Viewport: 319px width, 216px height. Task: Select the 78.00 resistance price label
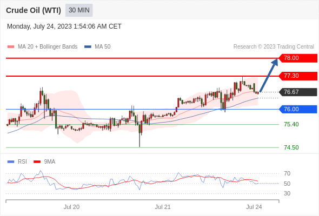tap(298, 58)
